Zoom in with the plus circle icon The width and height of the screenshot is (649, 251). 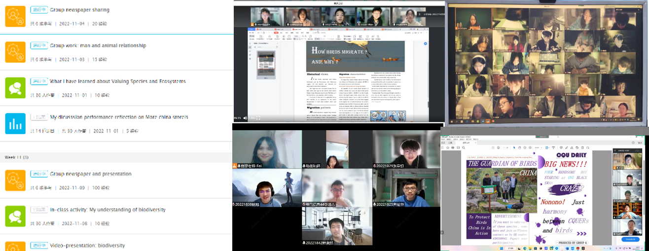(530, 147)
